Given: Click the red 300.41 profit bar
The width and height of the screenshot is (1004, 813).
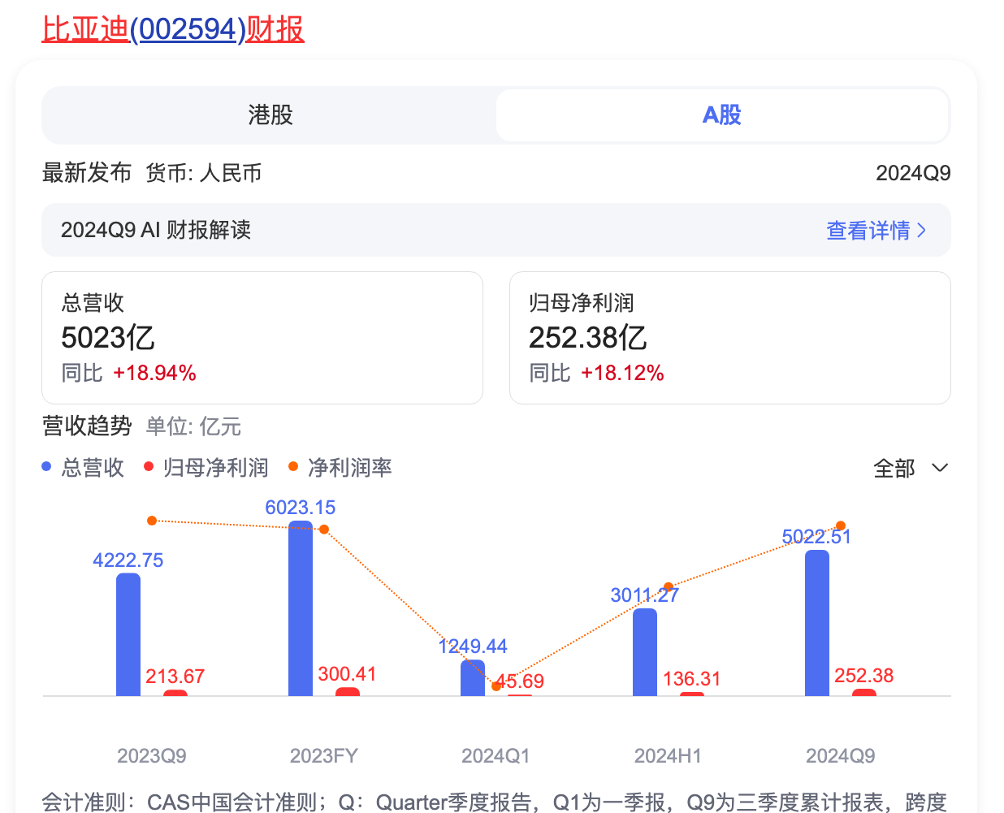Looking at the screenshot, I should (x=348, y=692).
